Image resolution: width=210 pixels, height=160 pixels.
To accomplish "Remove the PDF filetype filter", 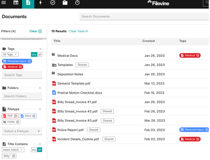I will pos(16,116).
